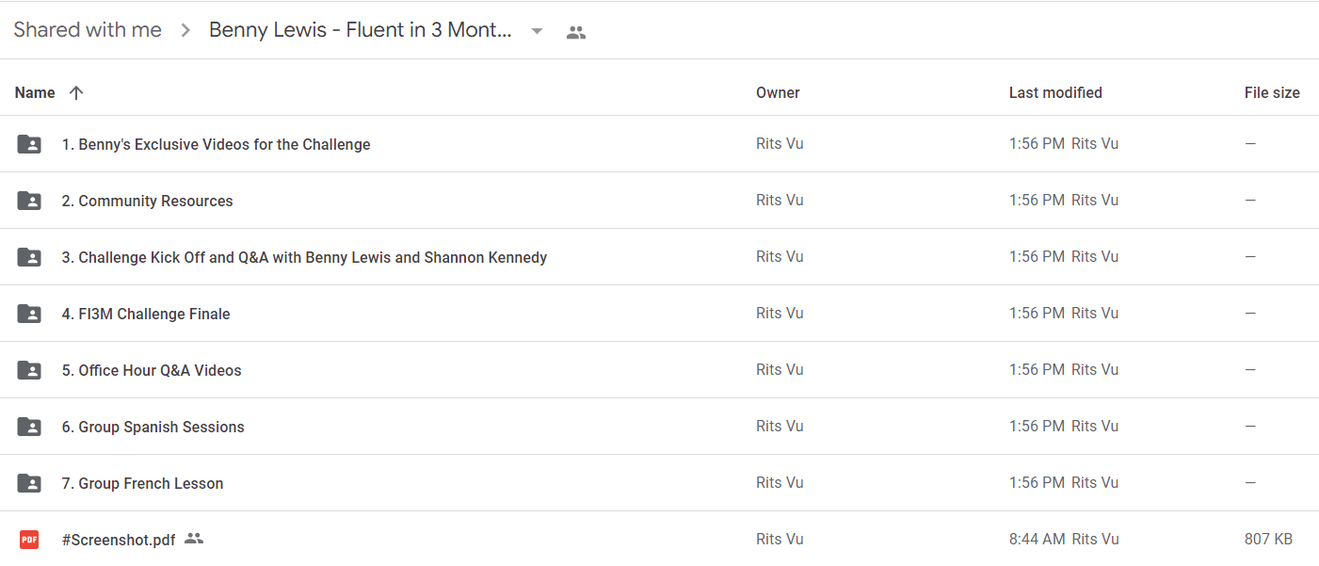Sort by the File size column header
The height and width of the screenshot is (566, 1319).
1272,92
